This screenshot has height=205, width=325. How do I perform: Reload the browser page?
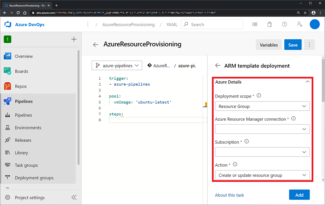coord(18,13)
